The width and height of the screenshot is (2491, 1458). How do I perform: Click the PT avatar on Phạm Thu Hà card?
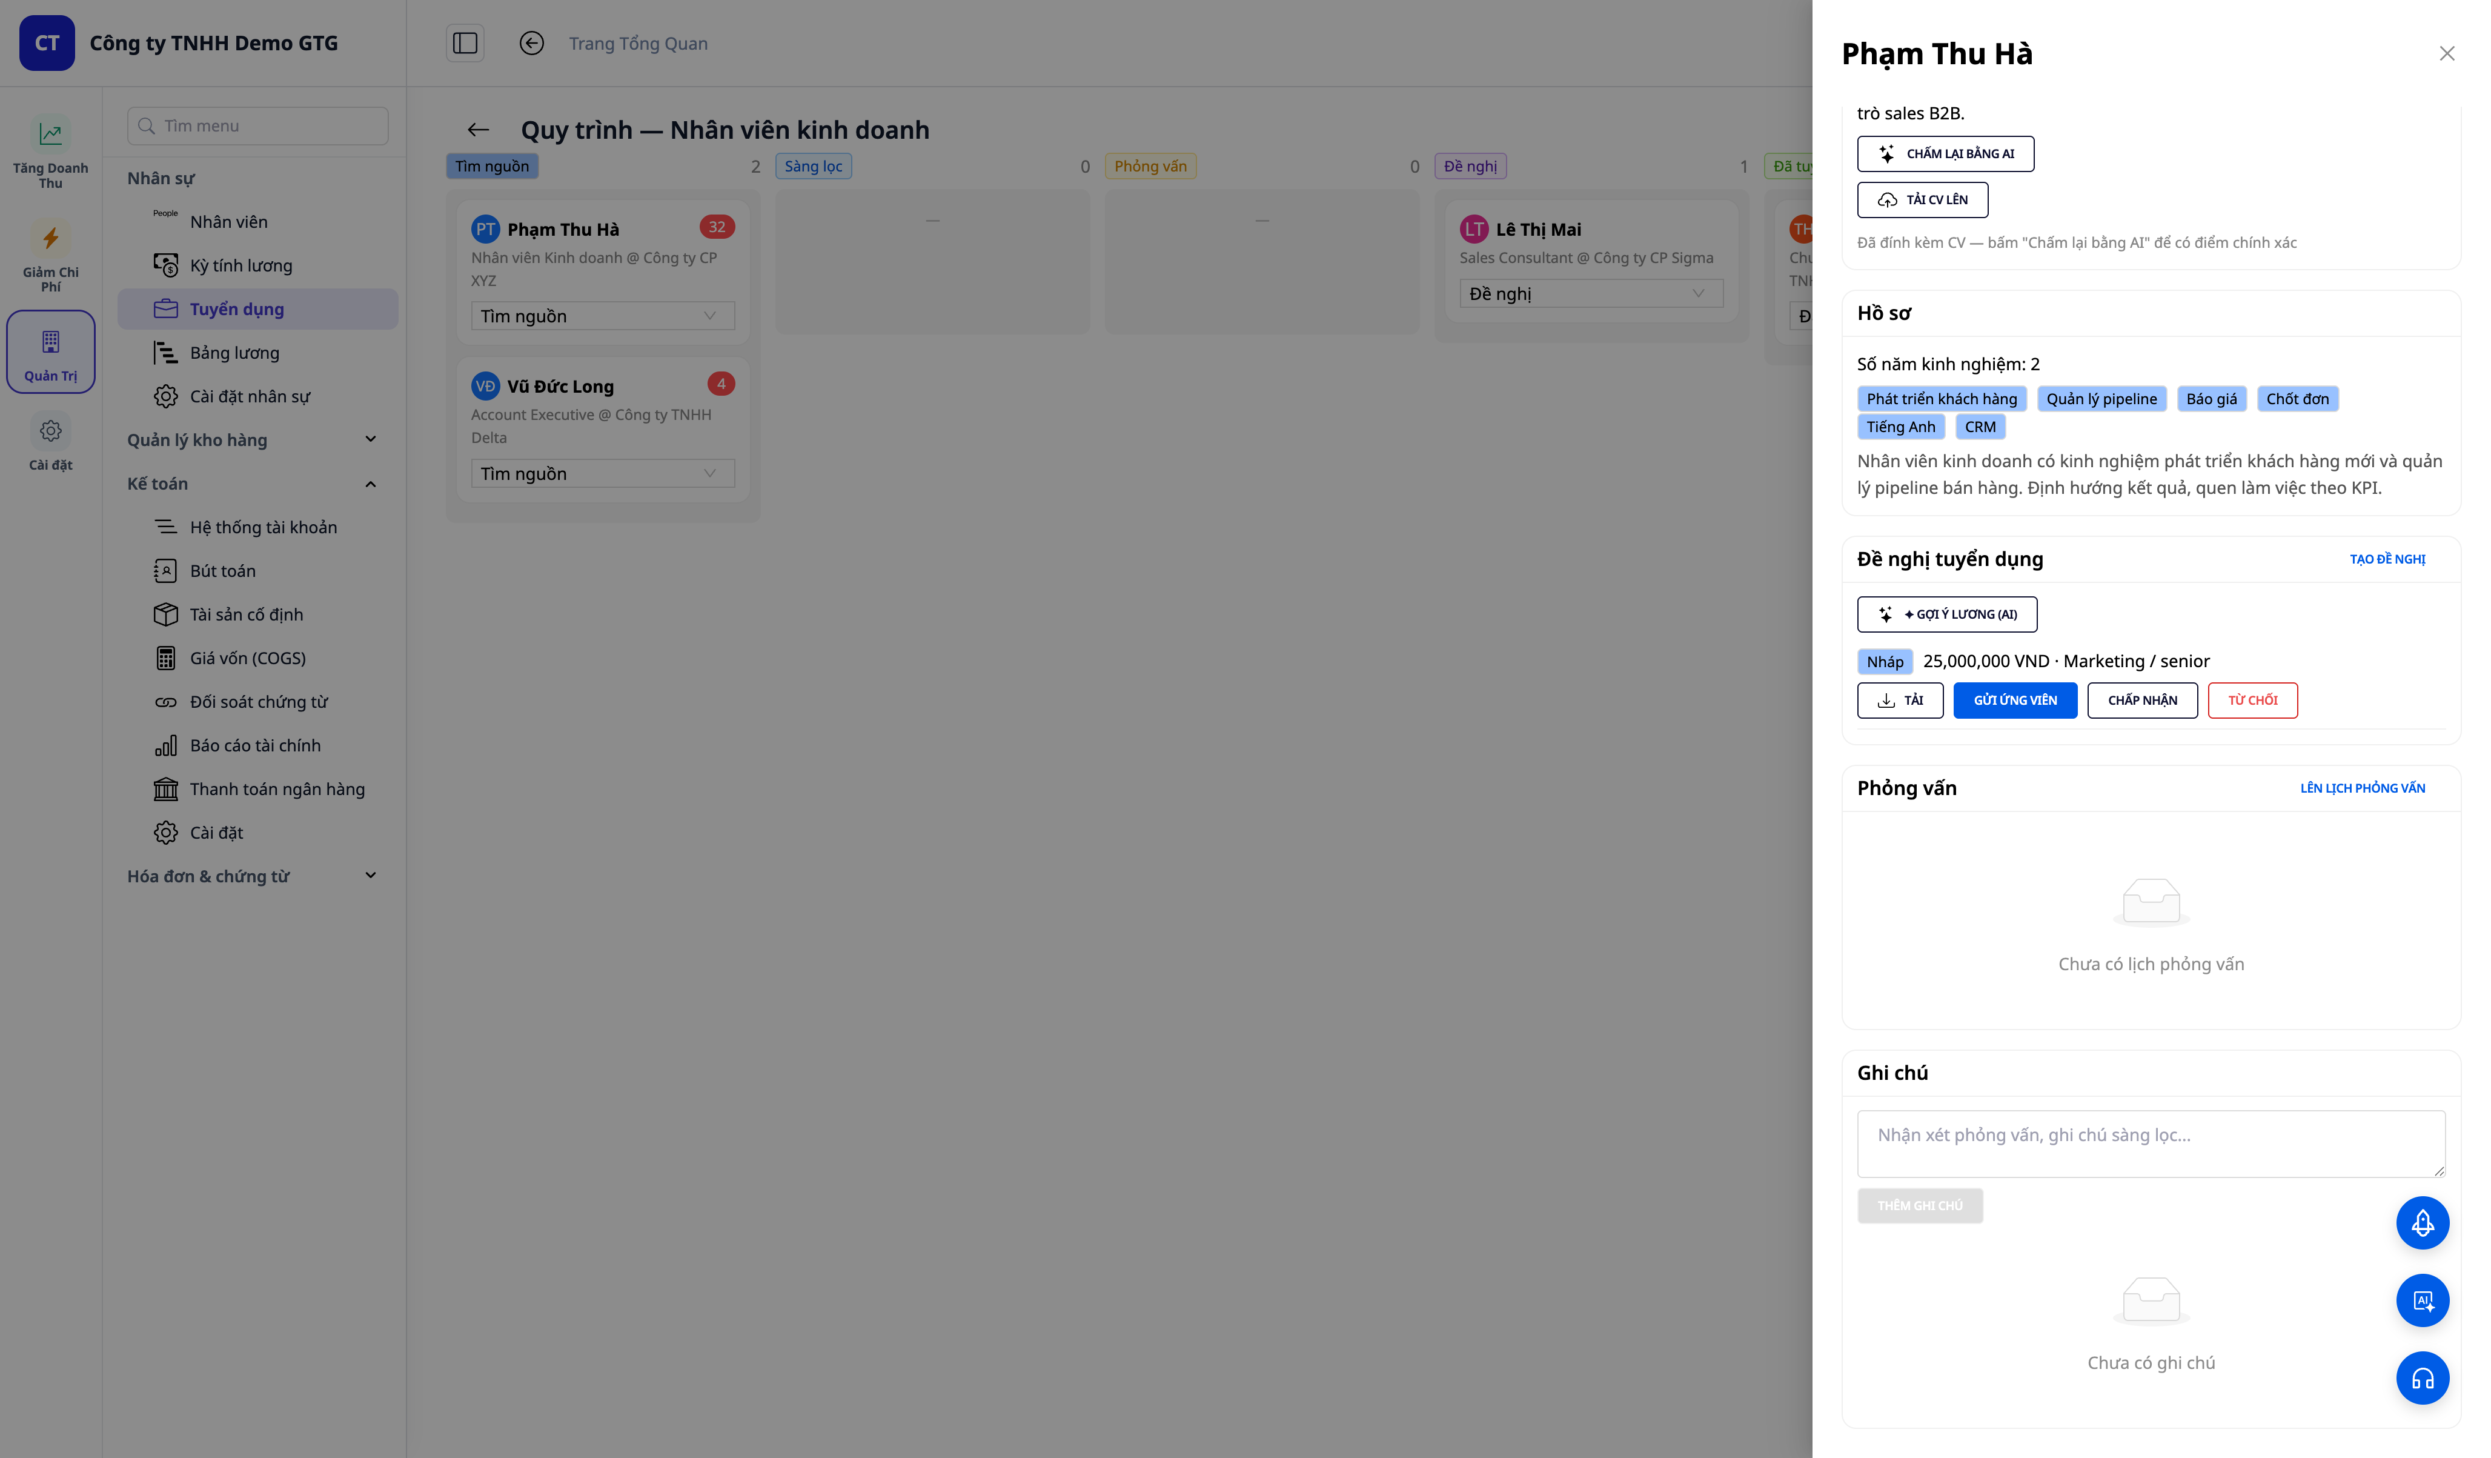(x=485, y=230)
